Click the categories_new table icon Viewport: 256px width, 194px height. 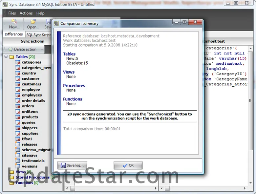click(x=18, y=68)
